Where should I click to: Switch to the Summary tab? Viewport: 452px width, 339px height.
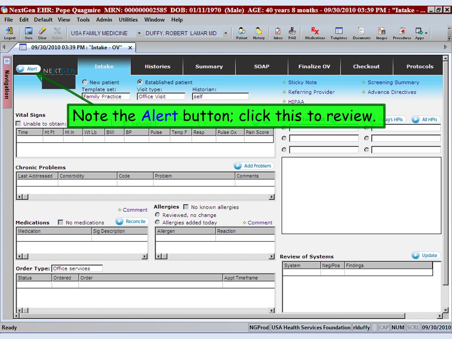point(209,66)
